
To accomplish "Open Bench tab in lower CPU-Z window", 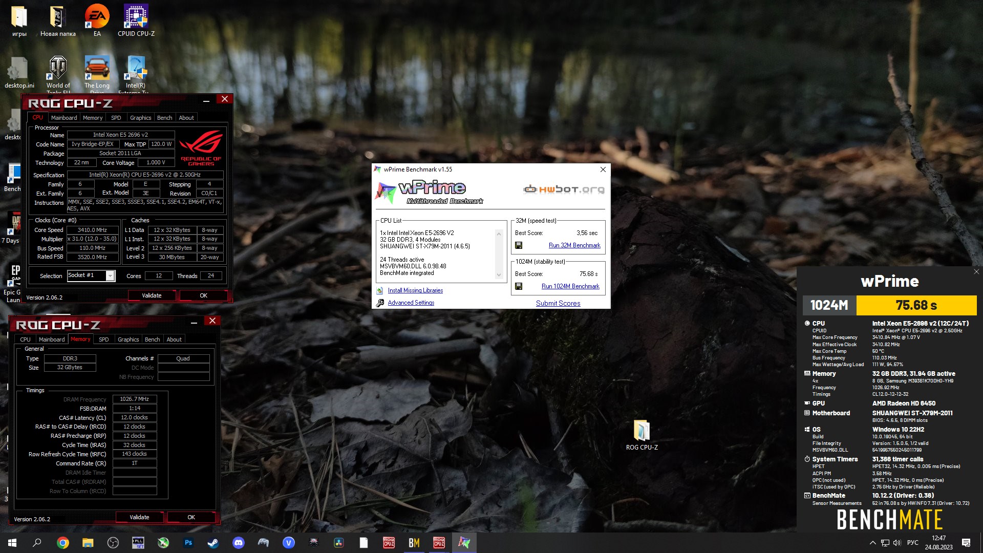I will tap(152, 339).
